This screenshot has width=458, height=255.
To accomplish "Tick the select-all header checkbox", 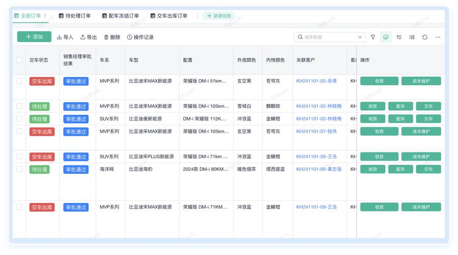I will click(19, 60).
